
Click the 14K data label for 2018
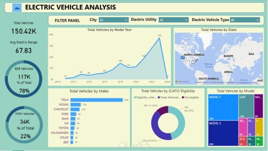click(120, 61)
